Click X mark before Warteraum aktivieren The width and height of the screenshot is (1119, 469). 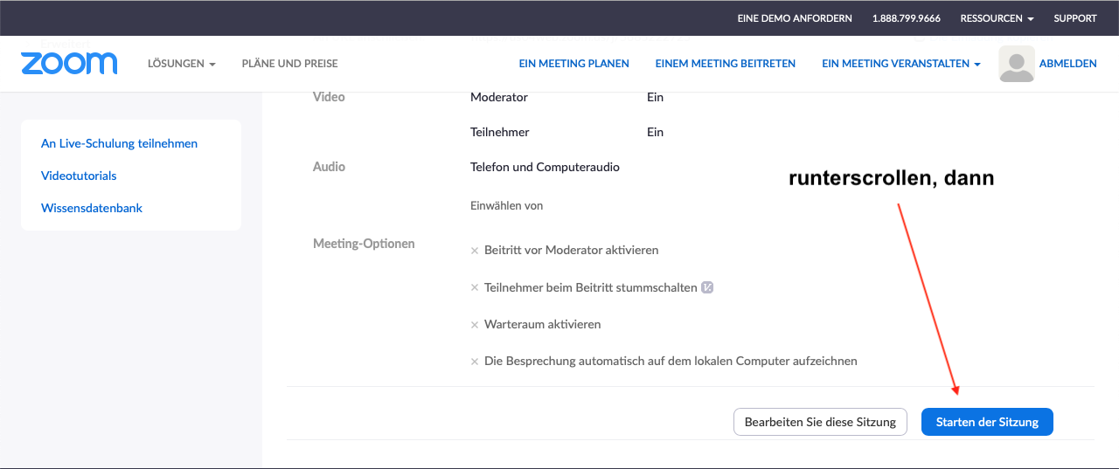[x=475, y=325]
